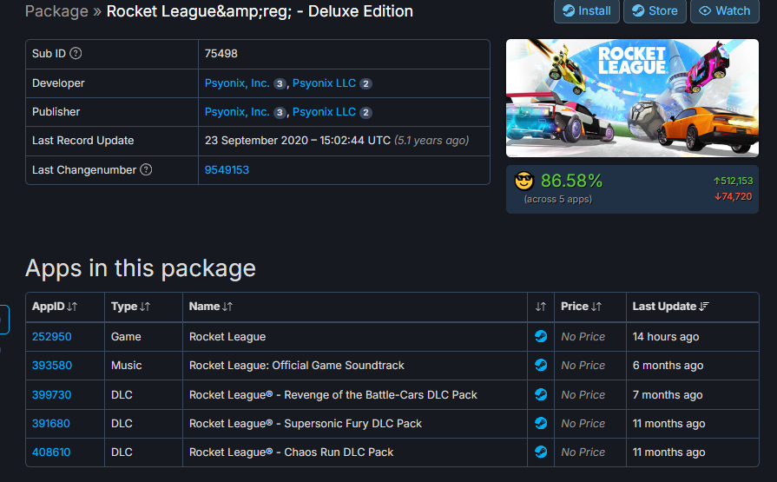Open the Store page button
The height and width of the screenshot is (482, 777).
point(655,11)
